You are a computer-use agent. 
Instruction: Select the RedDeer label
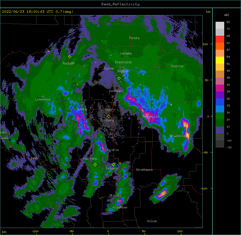click(123, 71)
